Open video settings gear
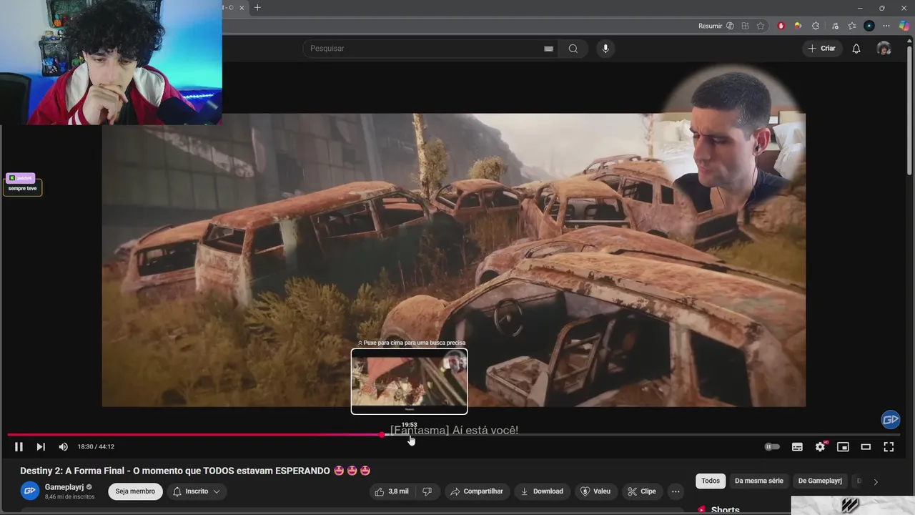The image size is (915, 515). [820, 447]
